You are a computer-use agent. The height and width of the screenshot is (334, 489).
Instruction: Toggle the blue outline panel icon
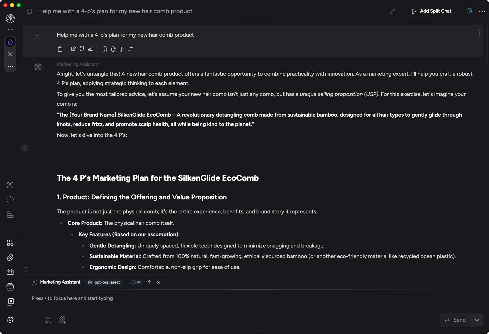click(x=469, y=11)
